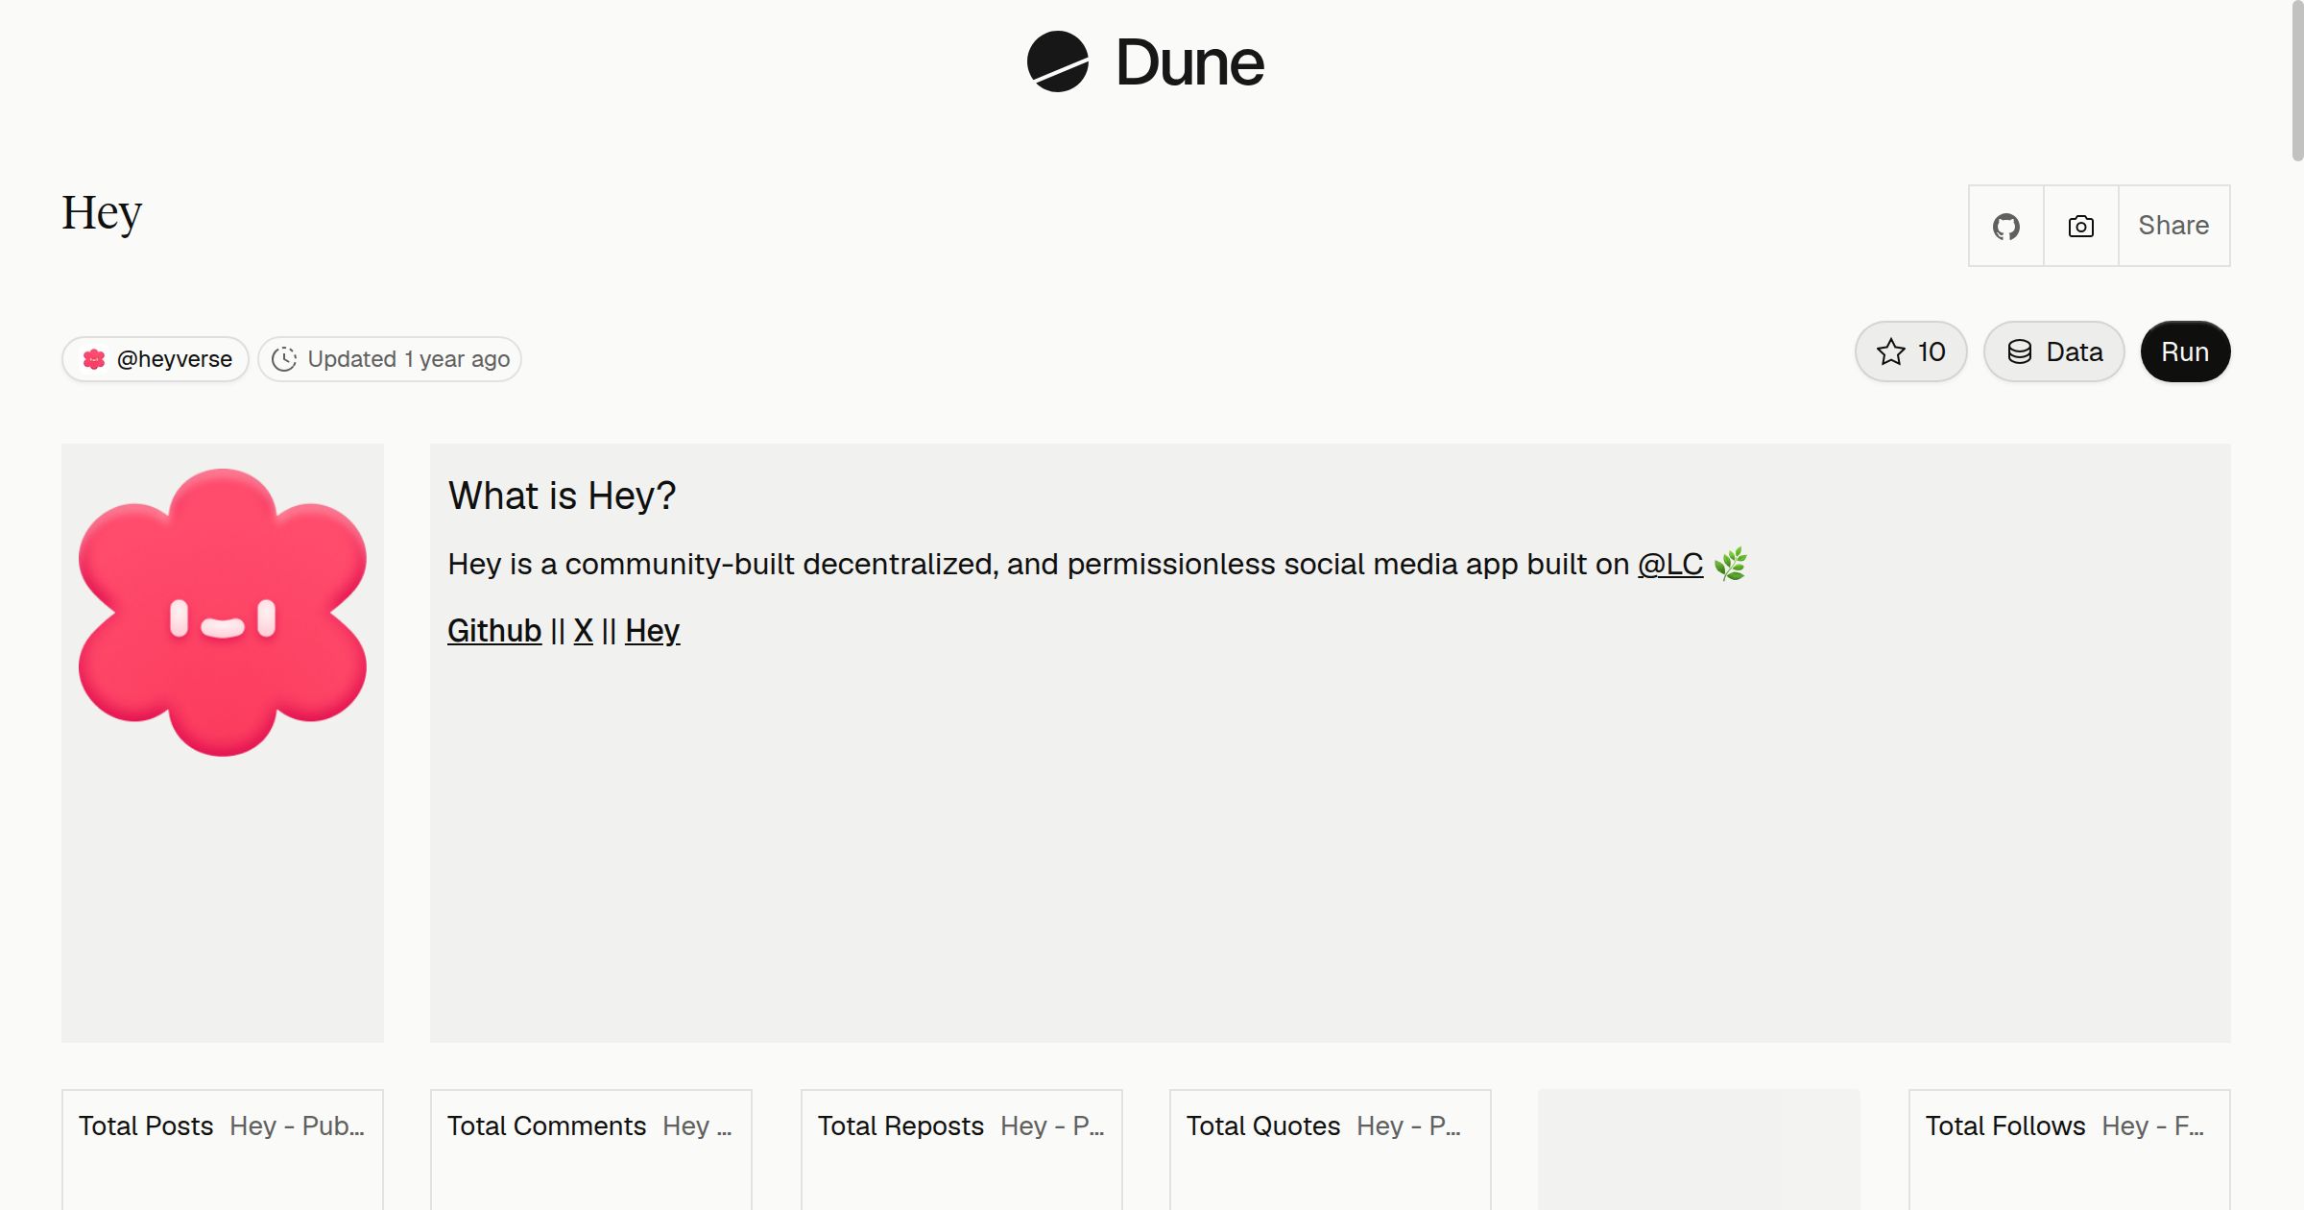The height and width of the screenshot is (1210, 2304).
Task: Open the @LC link
Action: pos(1670,564)
